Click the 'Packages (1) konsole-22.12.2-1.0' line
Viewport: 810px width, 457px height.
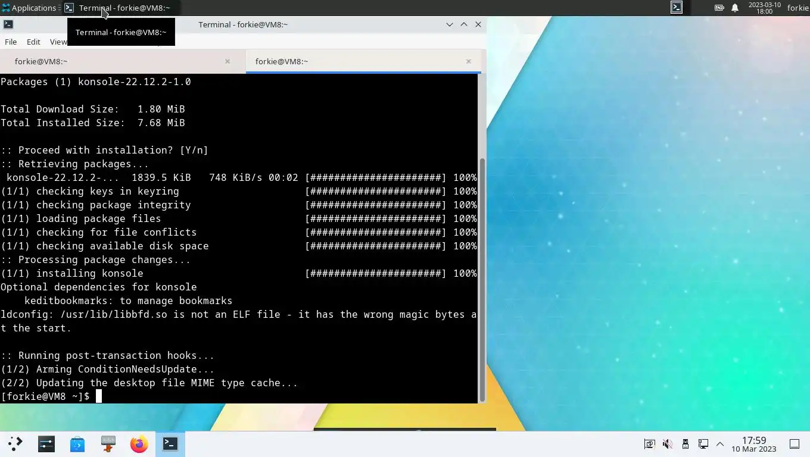tap(96, 82)
